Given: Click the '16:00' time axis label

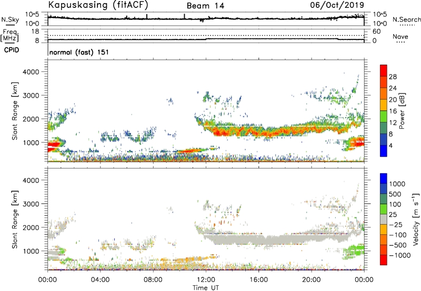Looking at the screenshot, I should (x=258, y=280).
